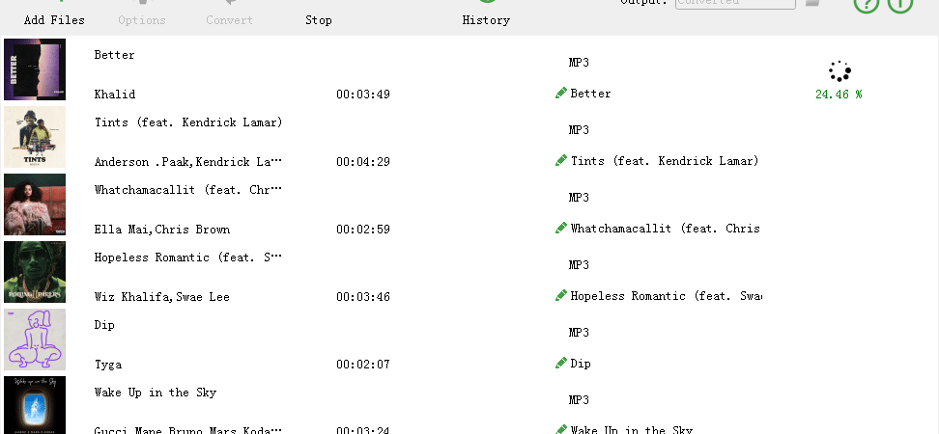
Task: Click pencil icon for Wake Up in the Sky
Action: 561,429
